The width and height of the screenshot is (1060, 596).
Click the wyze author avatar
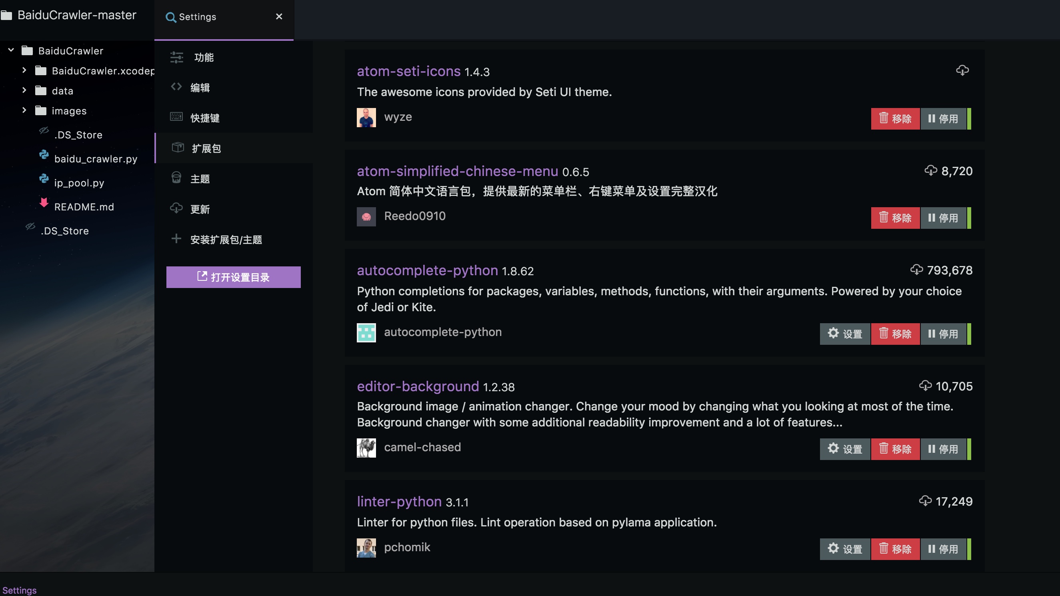pos(366,117)
